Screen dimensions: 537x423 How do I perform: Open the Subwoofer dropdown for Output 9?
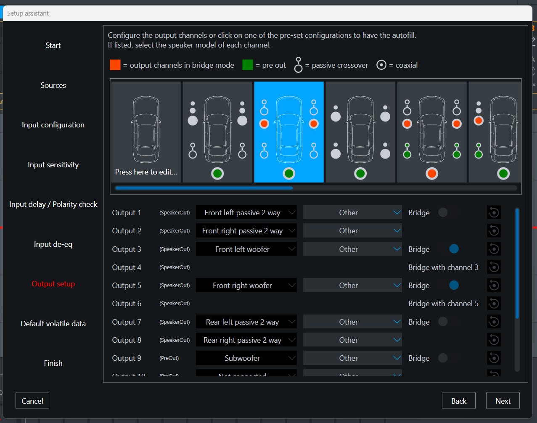246,358
